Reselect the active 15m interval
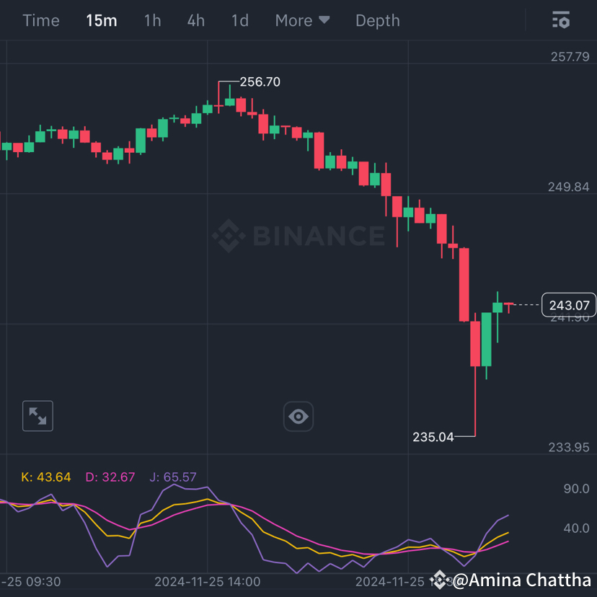The image size is (597, 597). tap(102, 20)
